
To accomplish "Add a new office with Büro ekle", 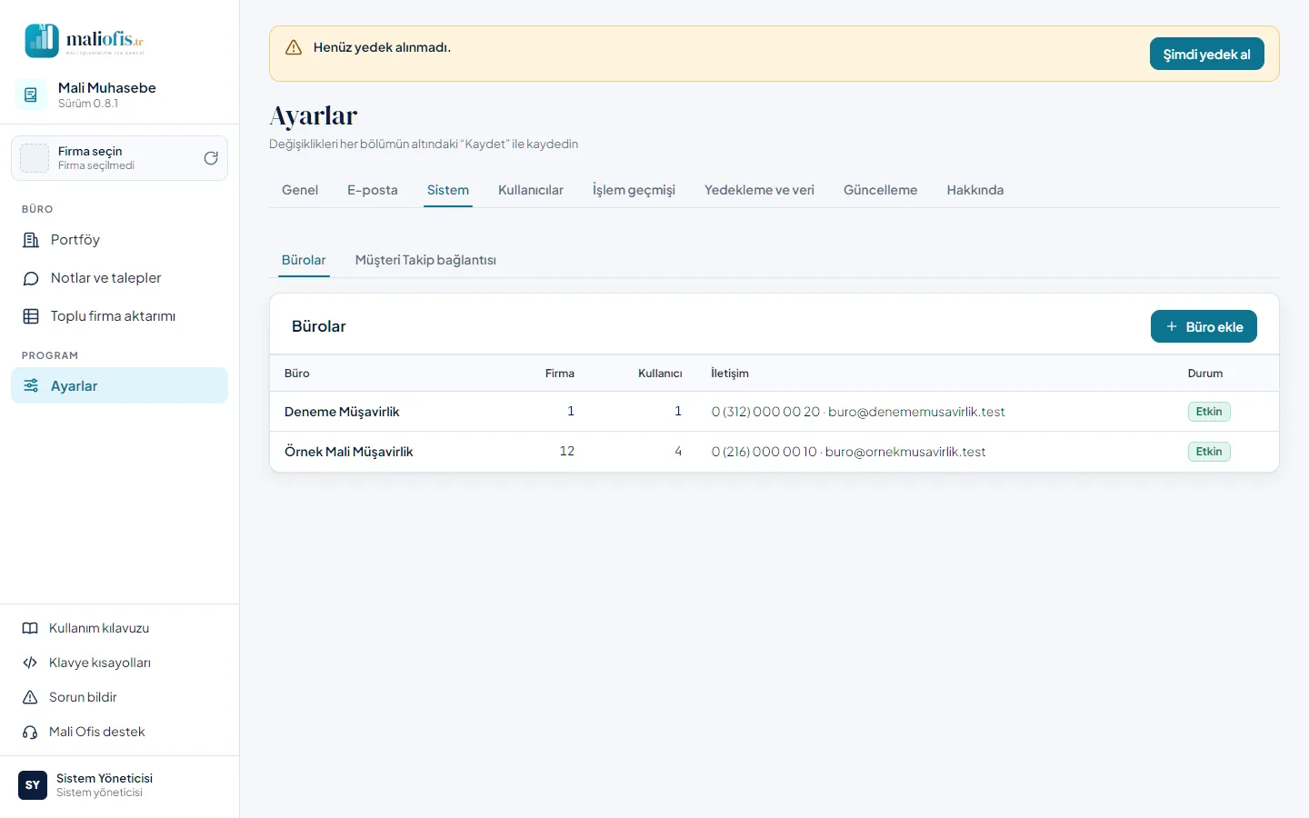I will [1204, 326].
